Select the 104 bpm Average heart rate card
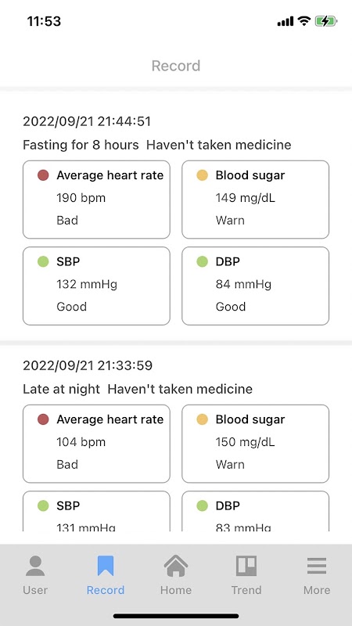The height and width of the screenshot is (626, 352). pyautogui.click(x=96, y=444)
